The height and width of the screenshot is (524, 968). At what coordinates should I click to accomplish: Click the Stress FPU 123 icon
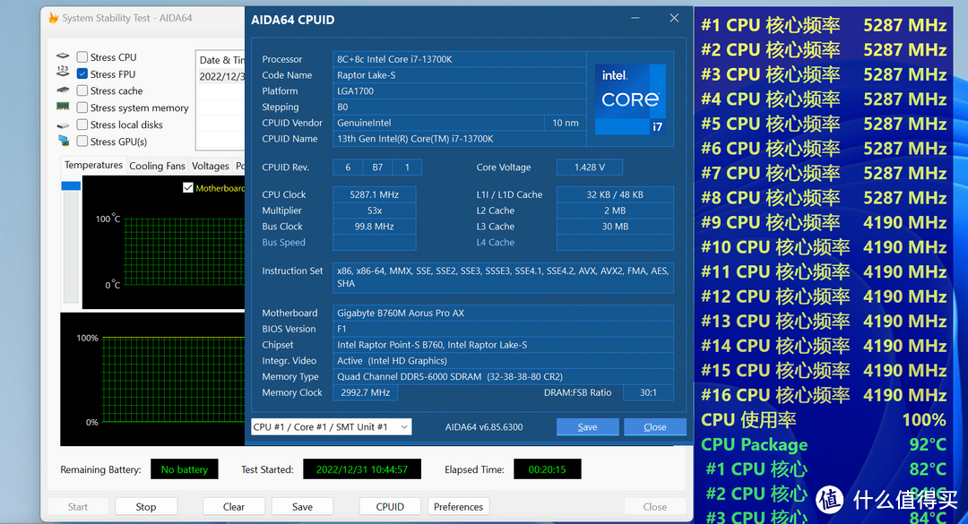(63, 72)
